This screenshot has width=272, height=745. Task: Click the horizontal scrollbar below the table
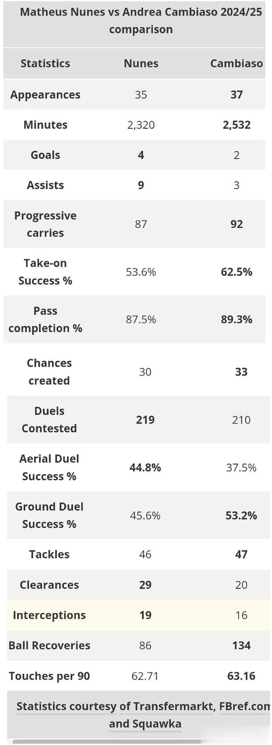(106, 742)
